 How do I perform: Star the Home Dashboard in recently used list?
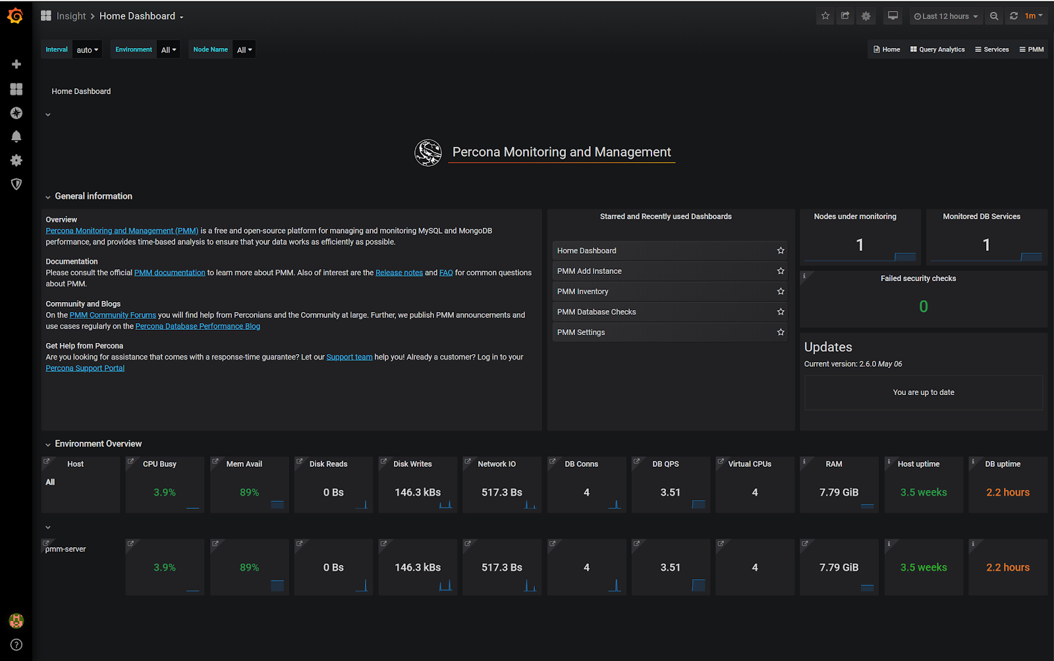pos(781,250)
